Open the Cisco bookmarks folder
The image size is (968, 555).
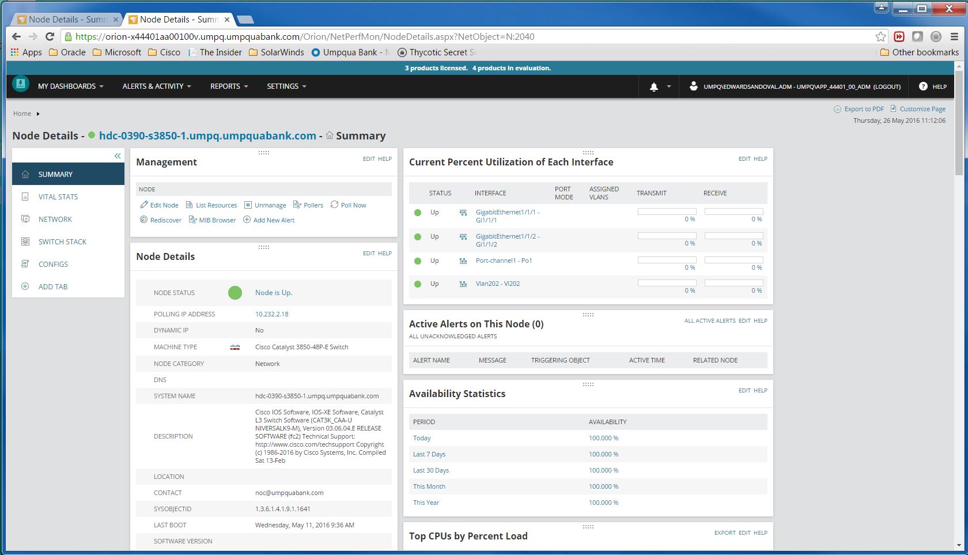click(x=164, y=52)
